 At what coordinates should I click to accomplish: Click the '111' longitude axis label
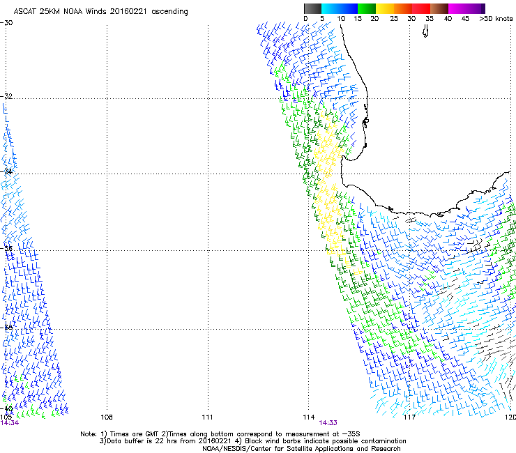(207, 417)
